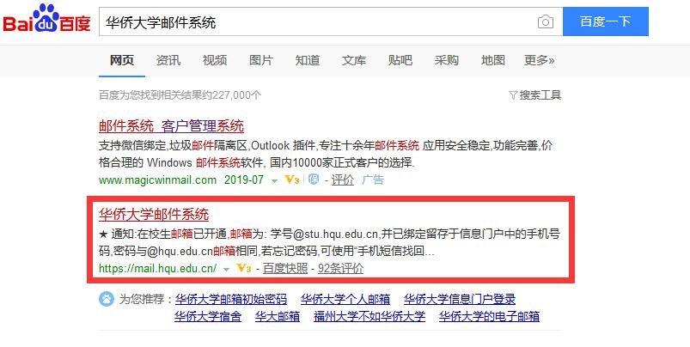Open the 百度快照 cached page

point(285,268)
